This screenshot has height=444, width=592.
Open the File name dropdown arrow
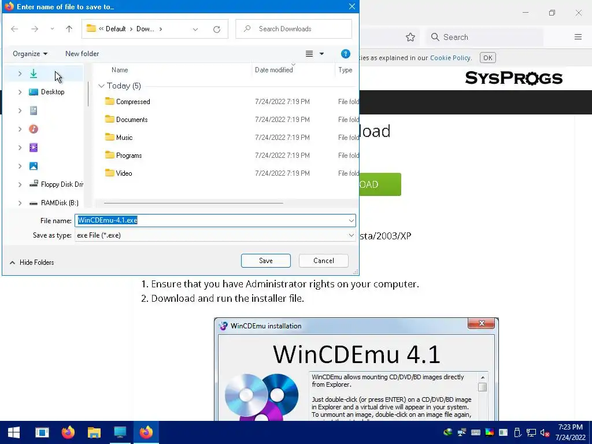pyautogui.click(x=351, y=220)
